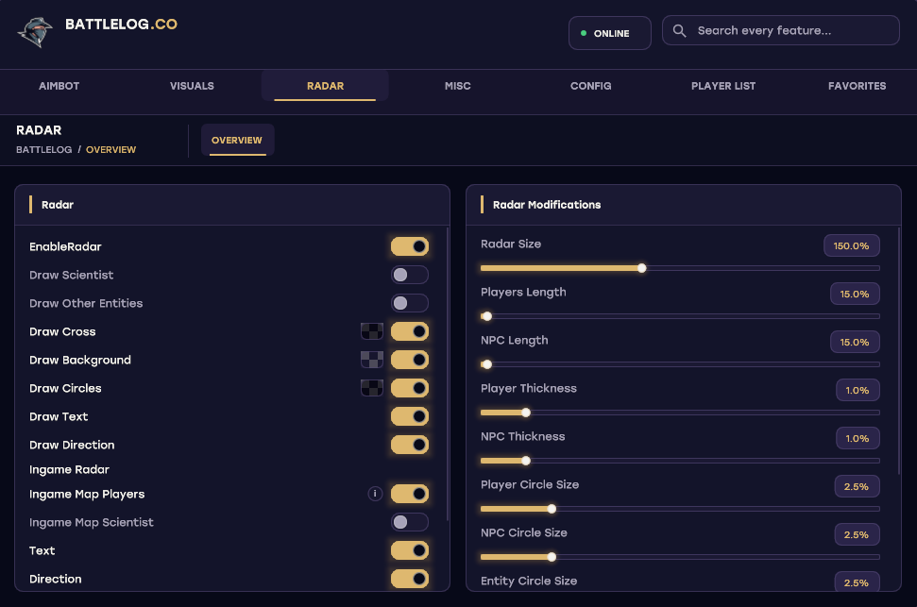Switch to the Aimbot tab
This screenshot has height=607, width=917.
point(59,86)
